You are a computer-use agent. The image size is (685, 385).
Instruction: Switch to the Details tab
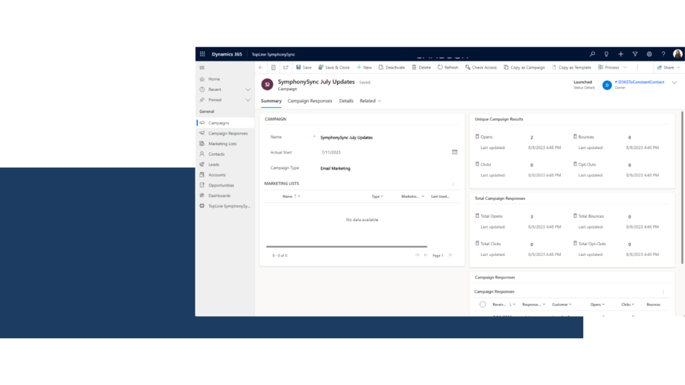click(x=346, y=101)
